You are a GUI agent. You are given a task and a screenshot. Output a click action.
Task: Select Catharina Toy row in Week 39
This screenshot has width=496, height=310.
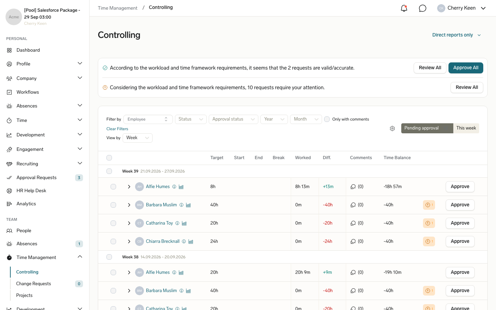[113, 223]
